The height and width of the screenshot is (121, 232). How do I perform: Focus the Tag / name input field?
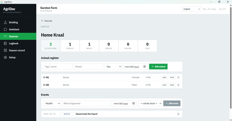coord(58,67)
